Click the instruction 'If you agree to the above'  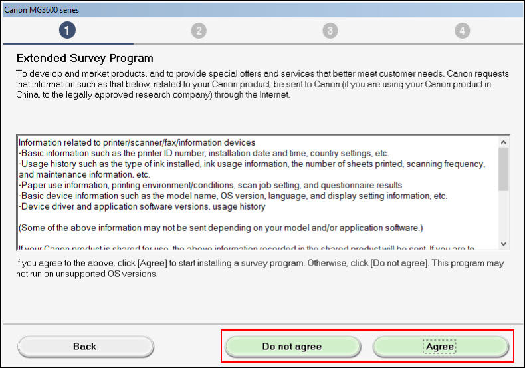(x=260, y=268)
